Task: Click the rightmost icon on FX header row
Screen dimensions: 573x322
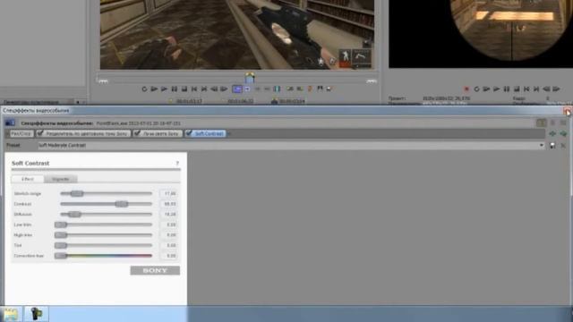Action: click(x=563, y=123)
